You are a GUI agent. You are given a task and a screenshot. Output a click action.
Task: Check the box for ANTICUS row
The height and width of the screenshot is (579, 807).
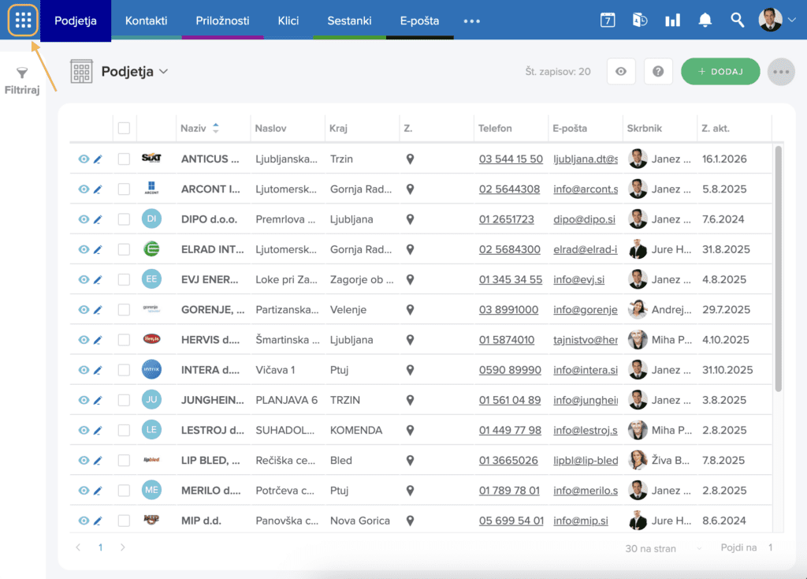[x=124, y=159]
